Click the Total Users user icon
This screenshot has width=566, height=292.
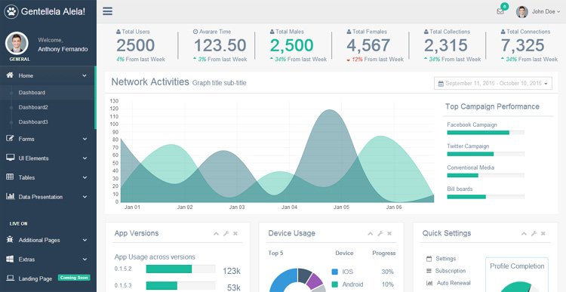(x=118, y=32)
